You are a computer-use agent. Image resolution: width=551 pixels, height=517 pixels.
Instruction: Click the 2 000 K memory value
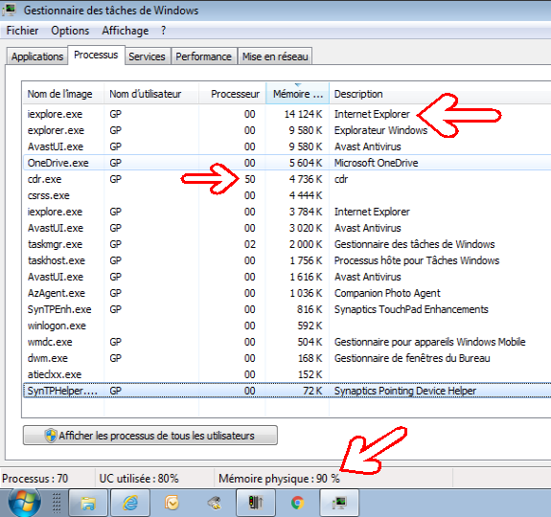pos(306,244)
